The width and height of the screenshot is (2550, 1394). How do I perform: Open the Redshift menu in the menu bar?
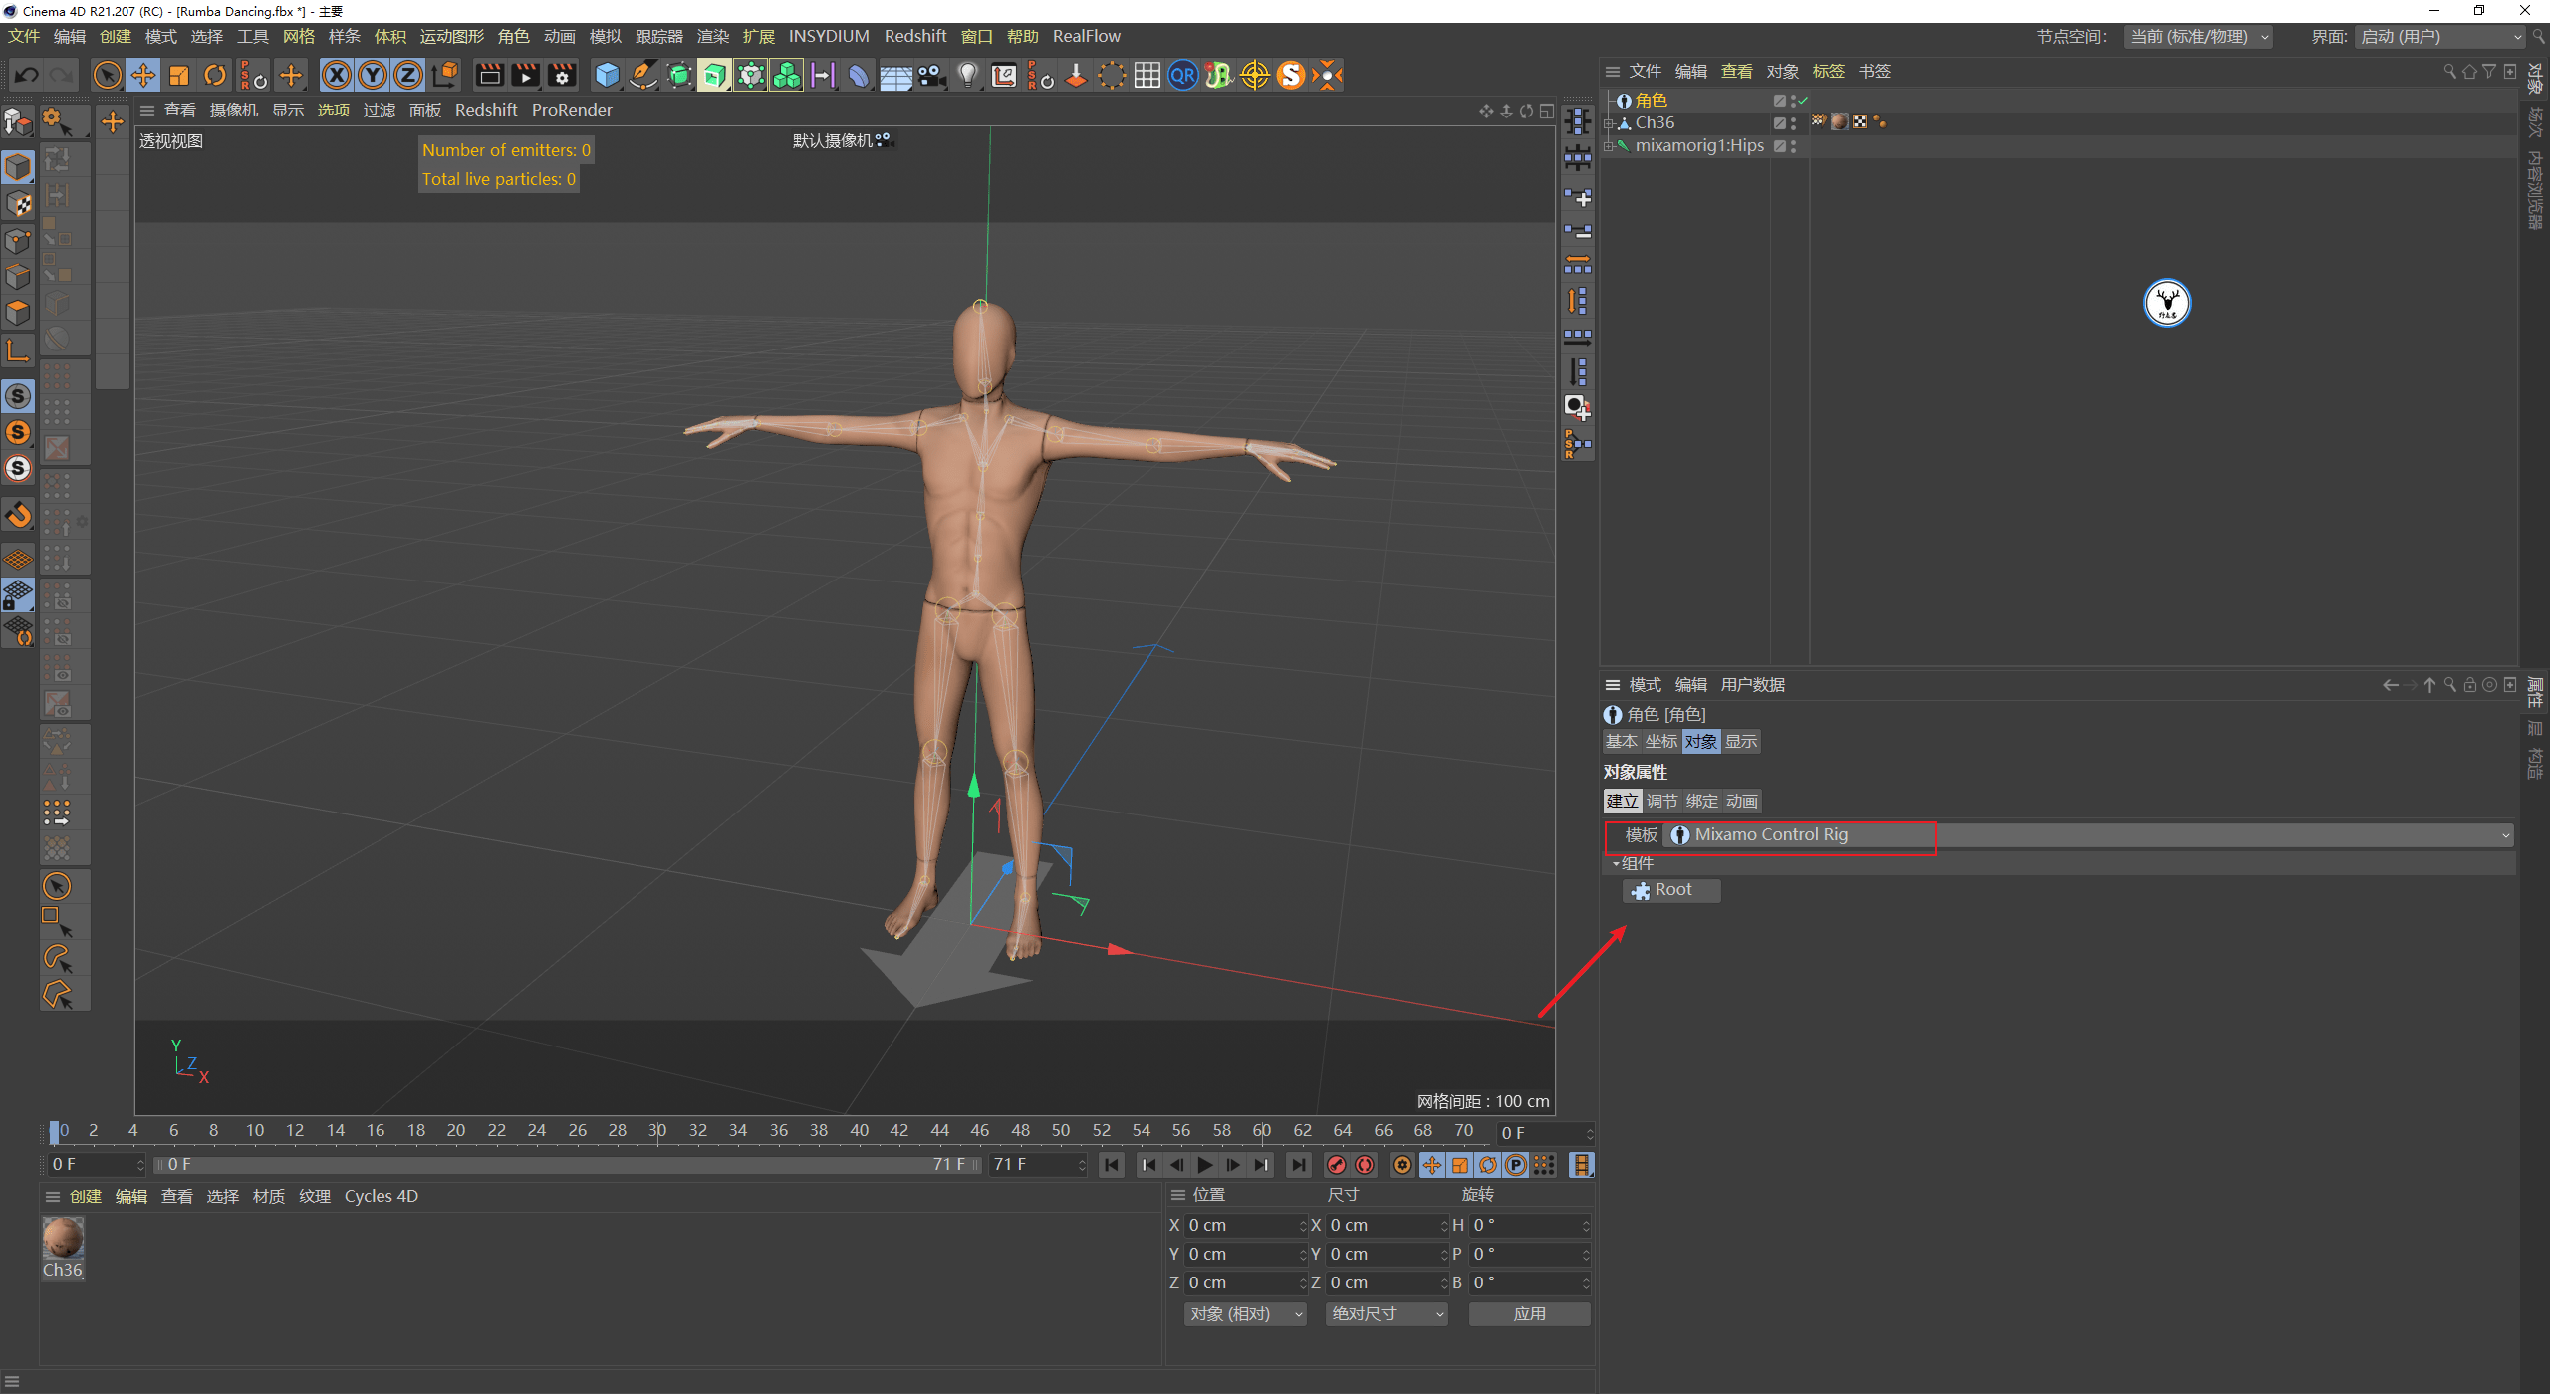(x=915, y=36)
